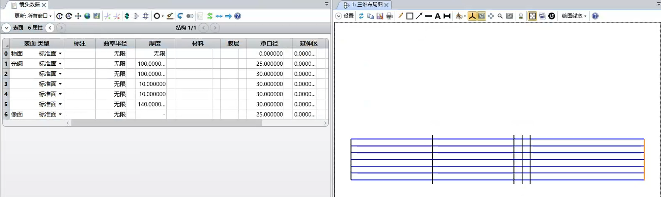Viewport: 661px width, 197px height.
Task: Select the line drawing tool
Action: pyautogui.click(x=428, y=16)
